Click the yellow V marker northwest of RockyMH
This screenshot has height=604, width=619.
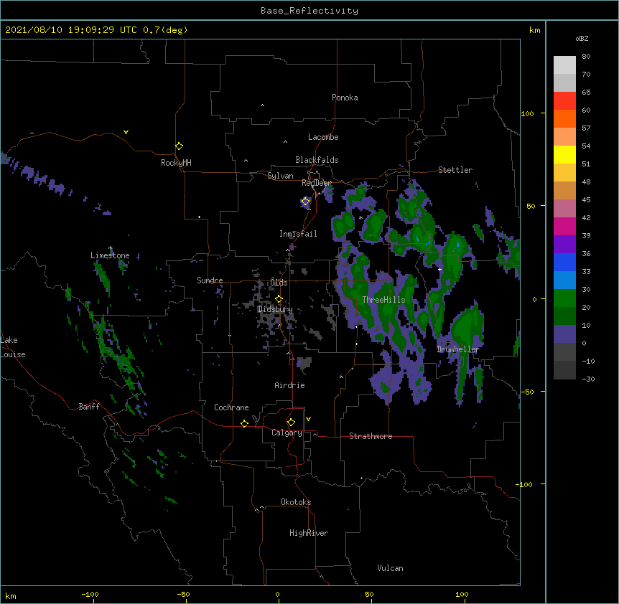(126, 132)
